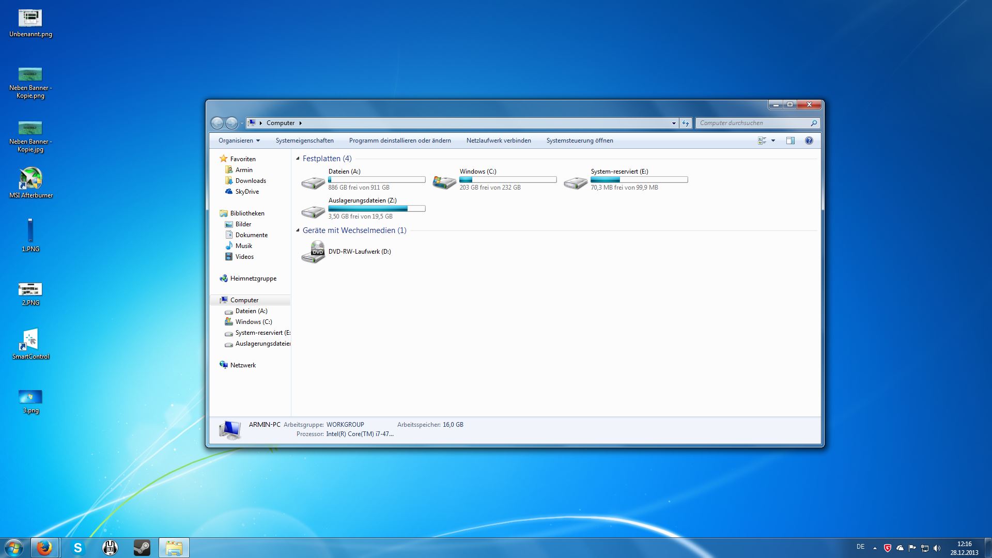This screenshot has width=992, height=558.
Task: Click Systemeigenschaften in the toolbar
Action: point(304,141)
